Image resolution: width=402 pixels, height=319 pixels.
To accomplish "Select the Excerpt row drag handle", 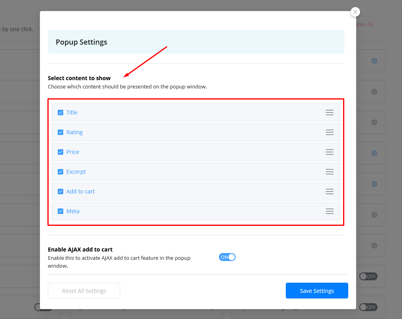I will point(329,172).
